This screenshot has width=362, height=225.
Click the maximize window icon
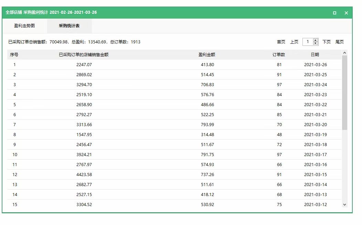334,13
